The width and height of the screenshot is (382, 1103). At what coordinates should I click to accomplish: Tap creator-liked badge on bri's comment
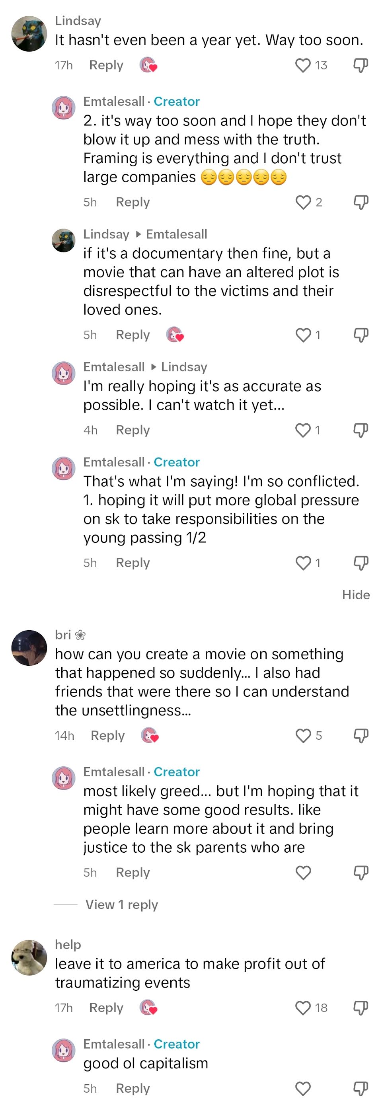point(150,735)
